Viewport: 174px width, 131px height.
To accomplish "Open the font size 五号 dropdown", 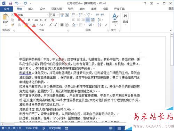I will click(x=58, y=15).
